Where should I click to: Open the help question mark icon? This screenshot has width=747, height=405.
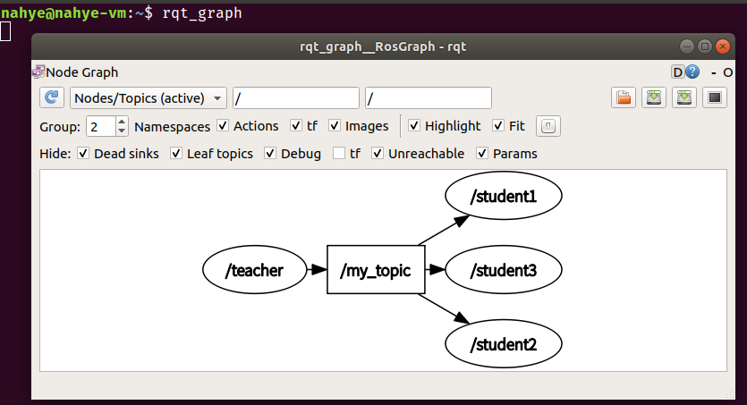[692, 72]
